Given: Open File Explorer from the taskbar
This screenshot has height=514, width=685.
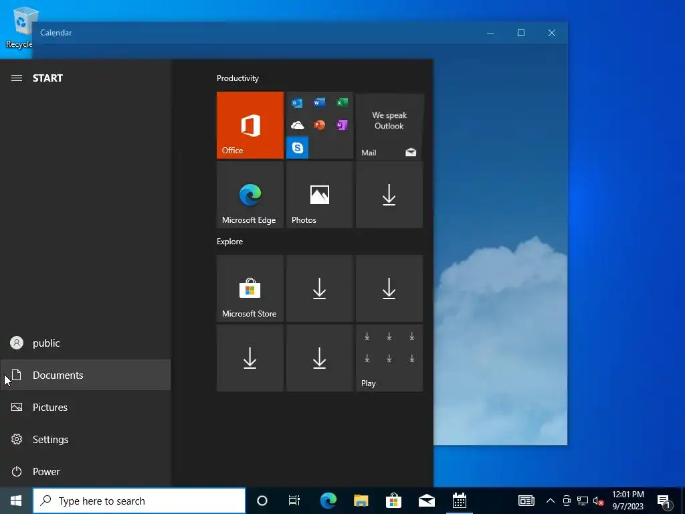Looking at the screenshot, I should [x=361, y=501].
